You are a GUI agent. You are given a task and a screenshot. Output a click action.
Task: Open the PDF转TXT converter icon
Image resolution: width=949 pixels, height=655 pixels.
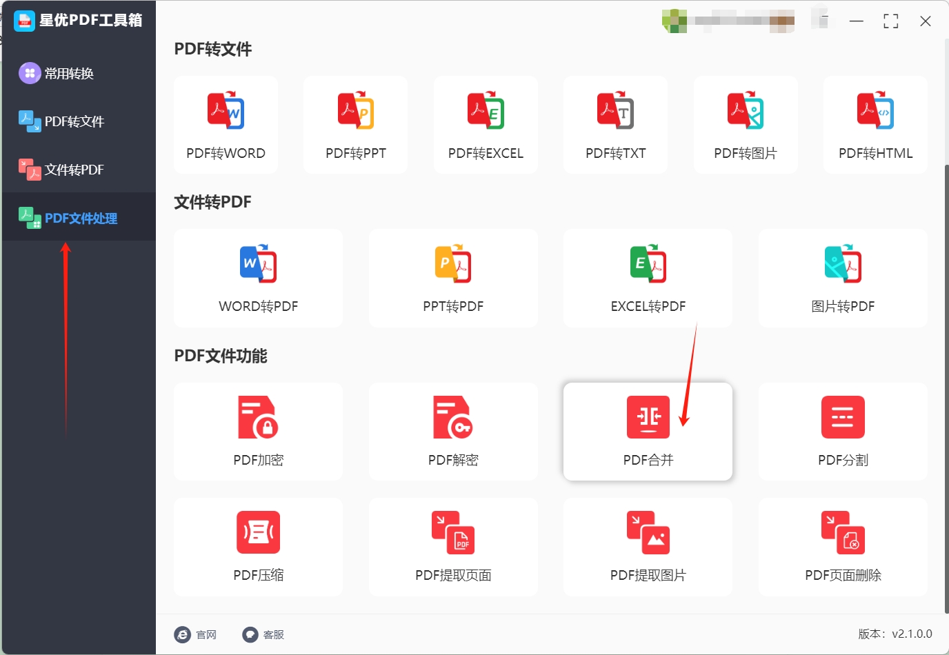tap(616, 110)
